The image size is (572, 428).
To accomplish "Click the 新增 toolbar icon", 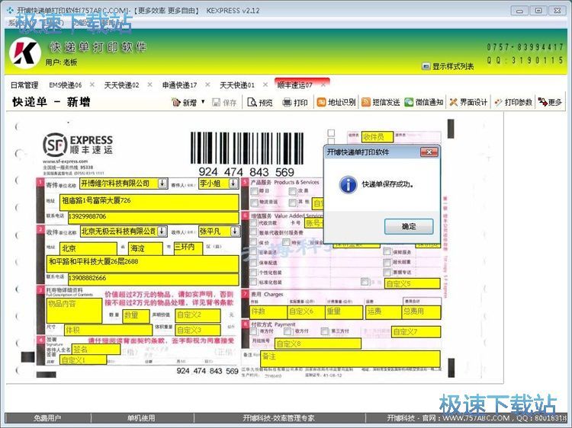I will (176, 102).
